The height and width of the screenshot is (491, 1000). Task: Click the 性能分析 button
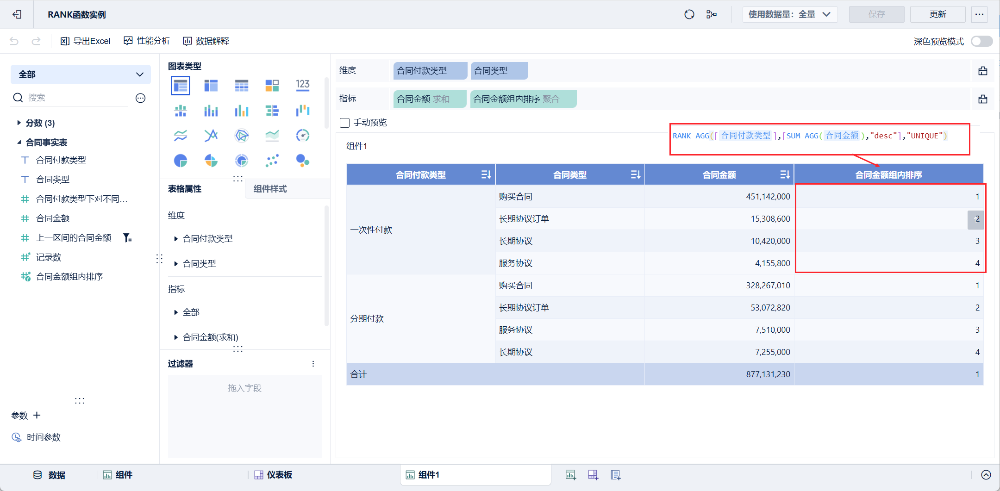[147, 41]
